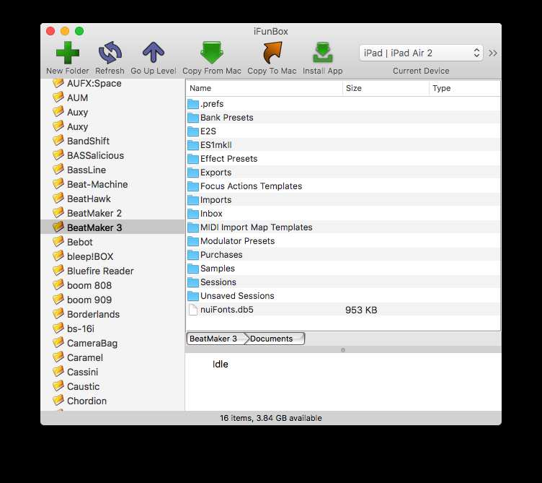Click the Beat-Machine folder icon

coord(58,184)
